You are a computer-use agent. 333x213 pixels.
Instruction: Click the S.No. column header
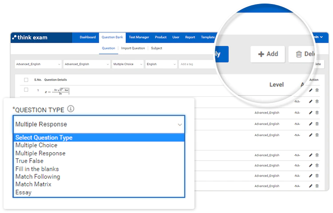(x=38, y=80)
